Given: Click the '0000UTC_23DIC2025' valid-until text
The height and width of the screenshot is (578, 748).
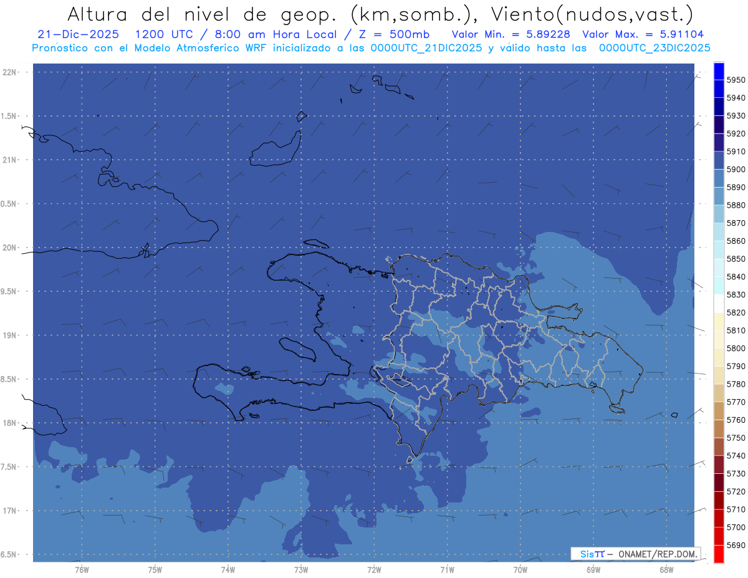Looking at the screenshot, I should tap(654, 48).
